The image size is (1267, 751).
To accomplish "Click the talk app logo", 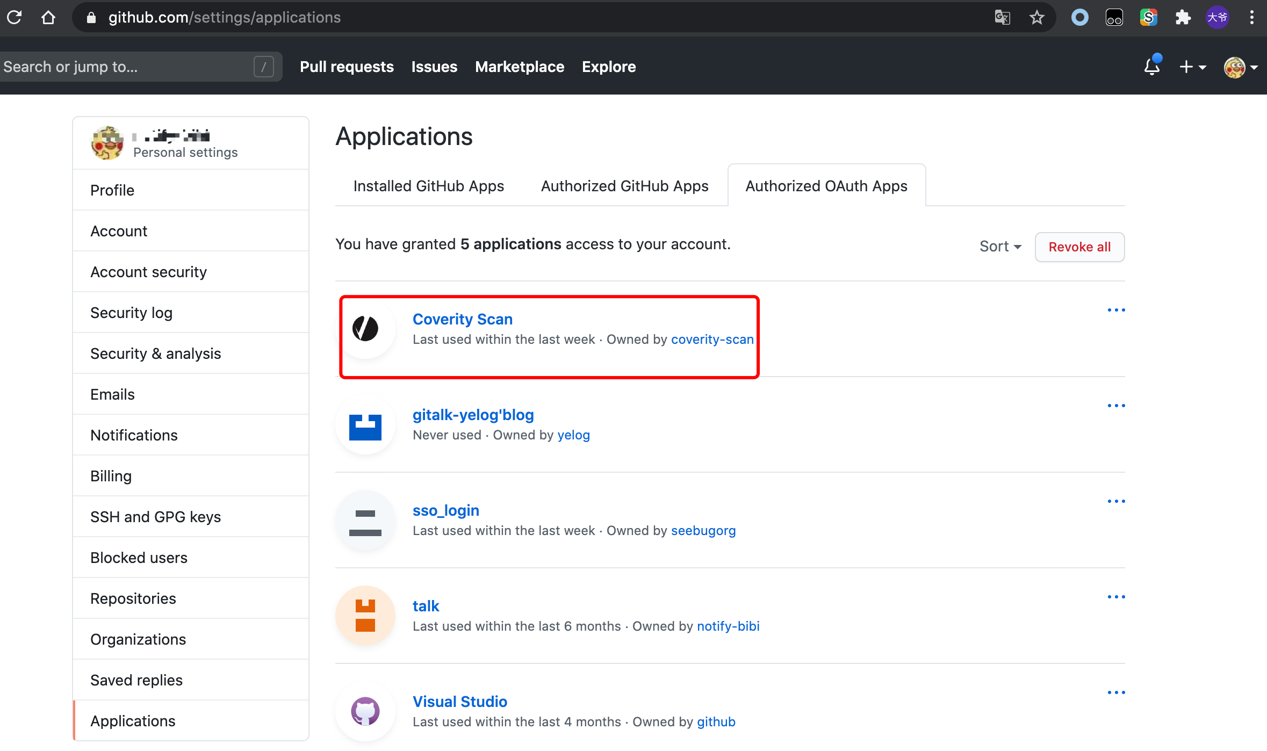I will coord(365,616).
